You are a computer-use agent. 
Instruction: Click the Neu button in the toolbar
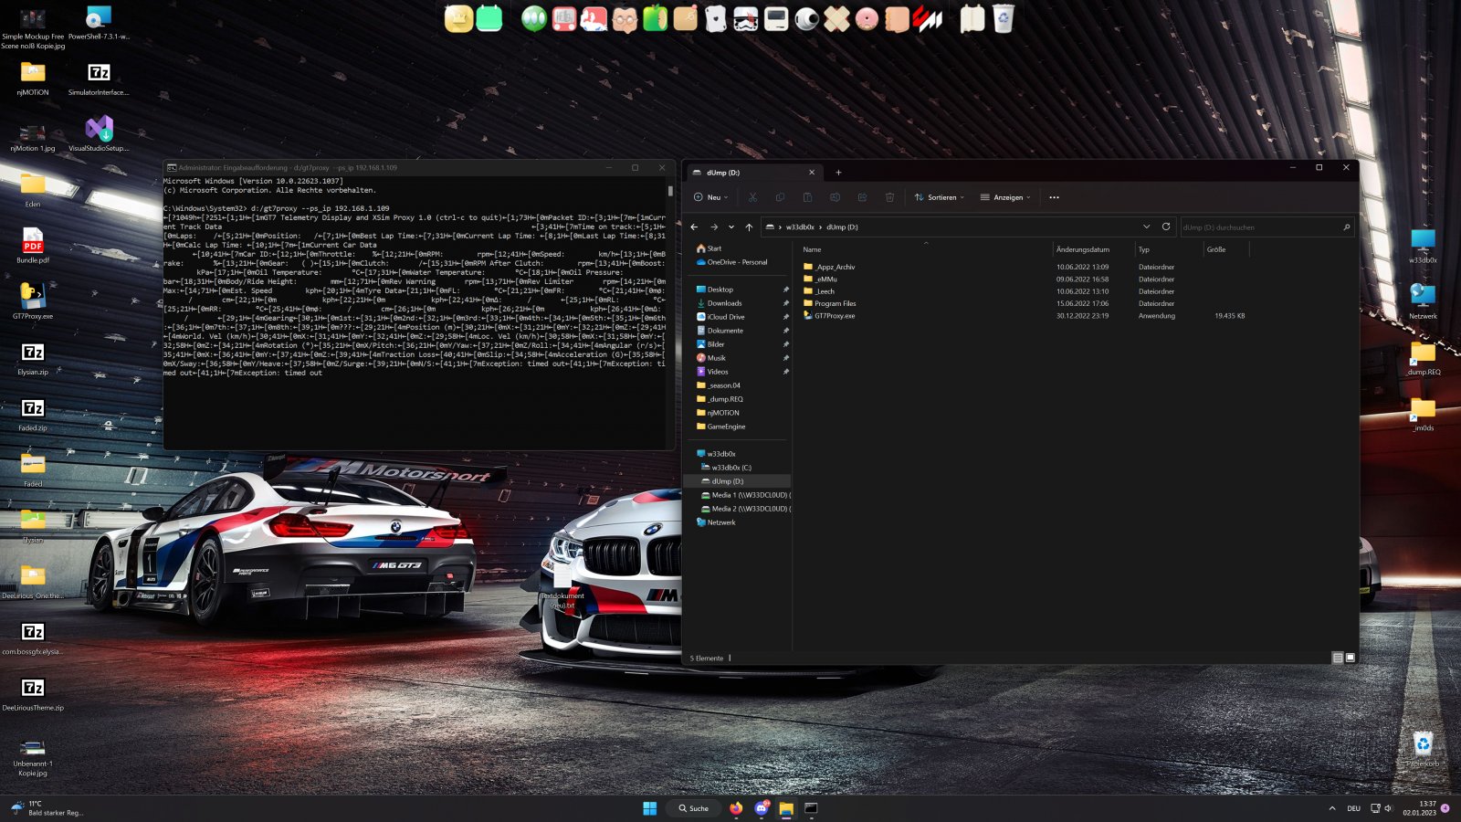pyautogui.click(x=711, y=197)
